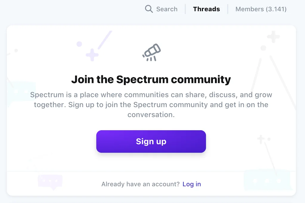Open the Members (3.141) section
Image resolution: width=305 pixels, height=203 pixels.
coord(261,9)
